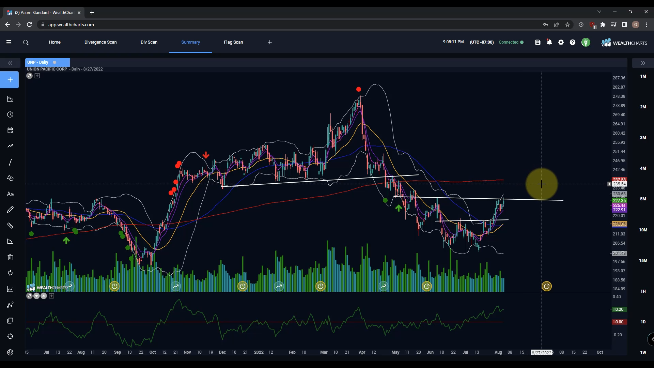
Task: Select the connected nodes path tool
Action: [x=10, y=305]
